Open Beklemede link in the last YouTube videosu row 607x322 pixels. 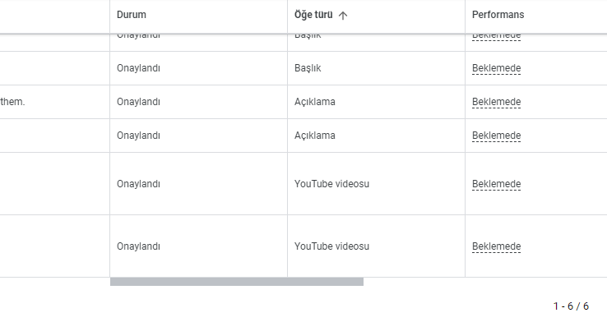click(496, 246)
